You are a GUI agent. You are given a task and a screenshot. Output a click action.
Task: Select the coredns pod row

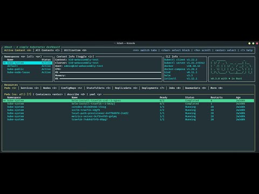(128, 107)
